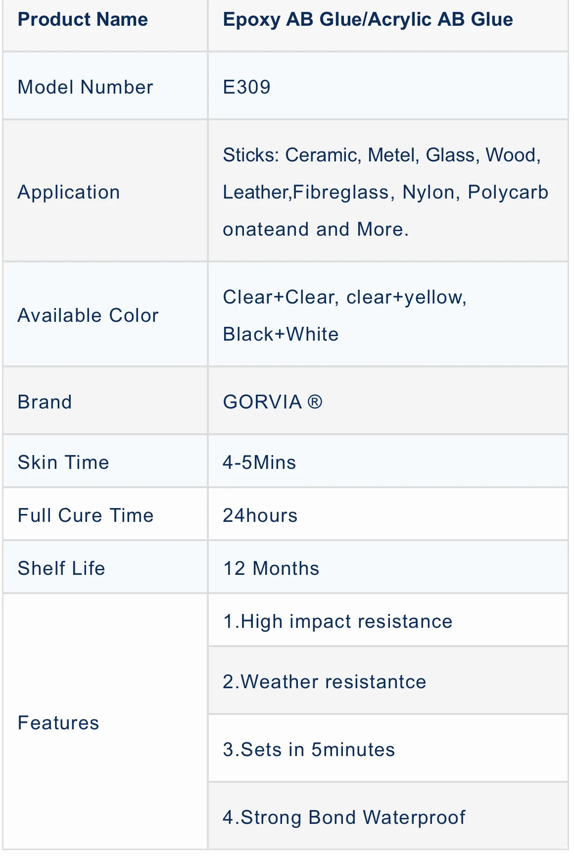Click the E309 model value
Image resolution: width=574 pixels, height=864 pixels.
pyautogui.click(x=246, y=87)
